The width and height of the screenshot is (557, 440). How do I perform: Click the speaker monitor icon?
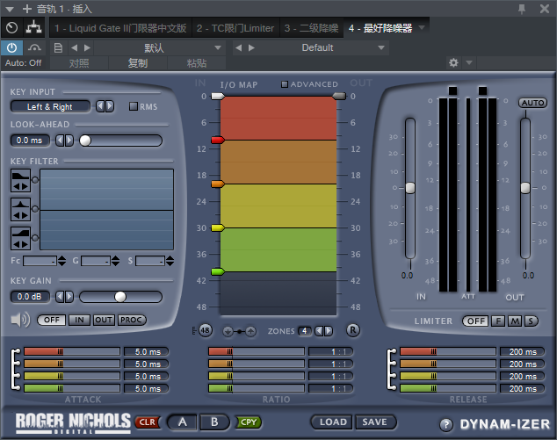[20, 320]
